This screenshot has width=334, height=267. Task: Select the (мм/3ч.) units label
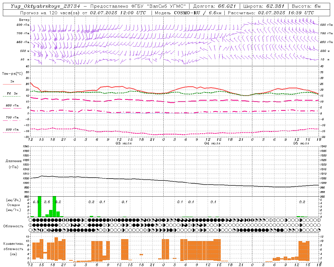13,200
